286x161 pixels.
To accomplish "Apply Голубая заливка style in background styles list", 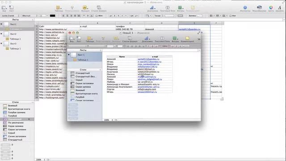I will [x=17, y=112].
